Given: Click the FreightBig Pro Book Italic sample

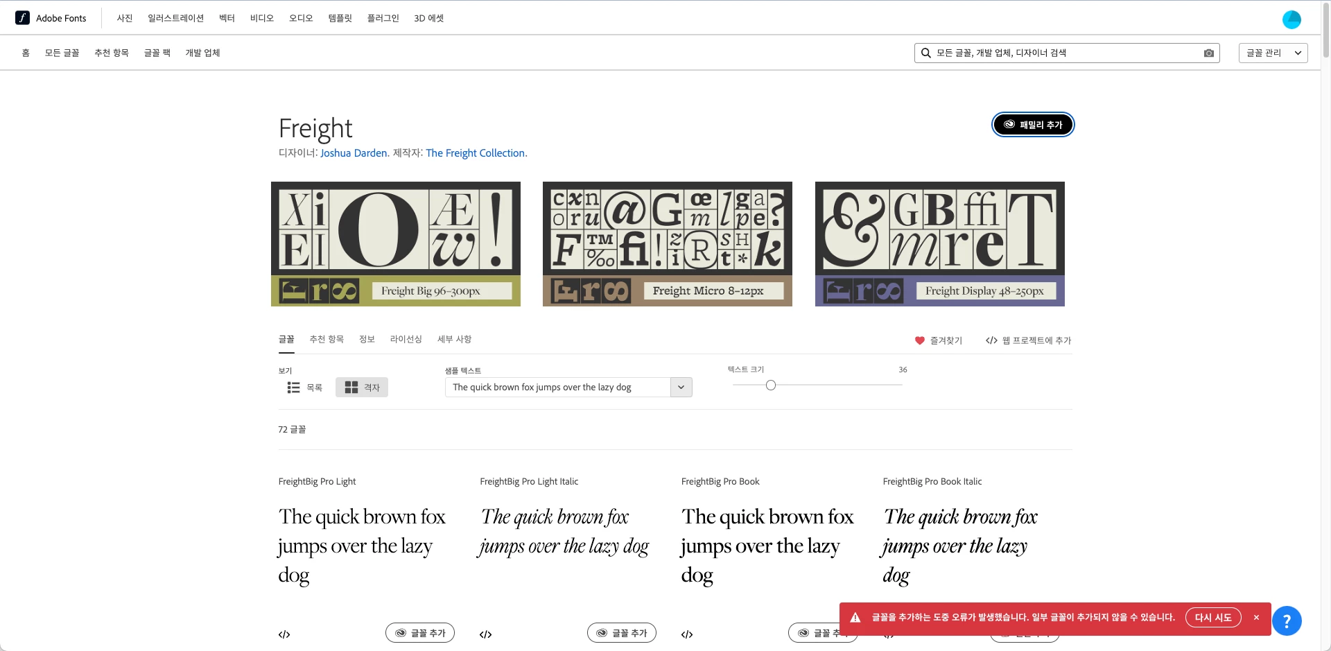Looking at the screenshot, I should tap(960, 546).
